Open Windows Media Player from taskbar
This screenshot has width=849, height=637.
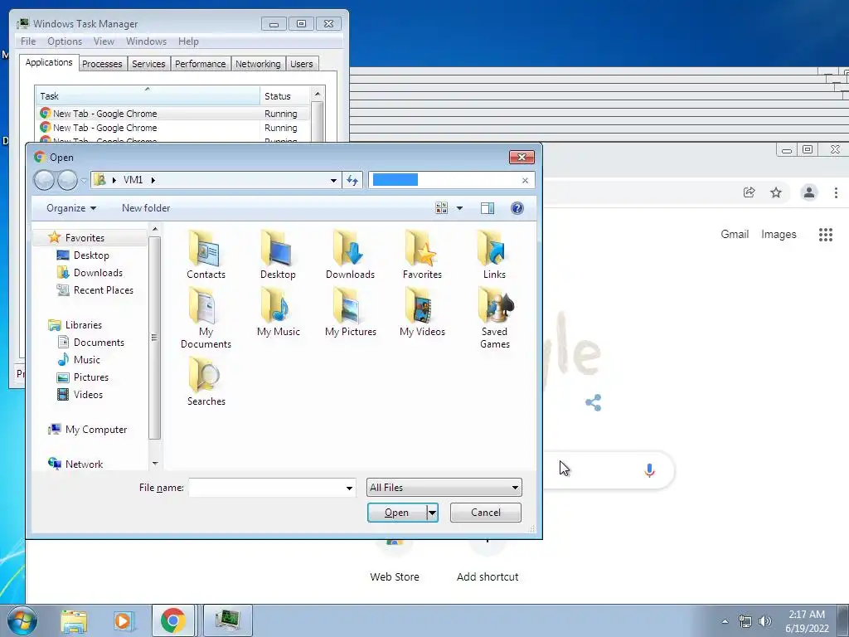point(123,621)
